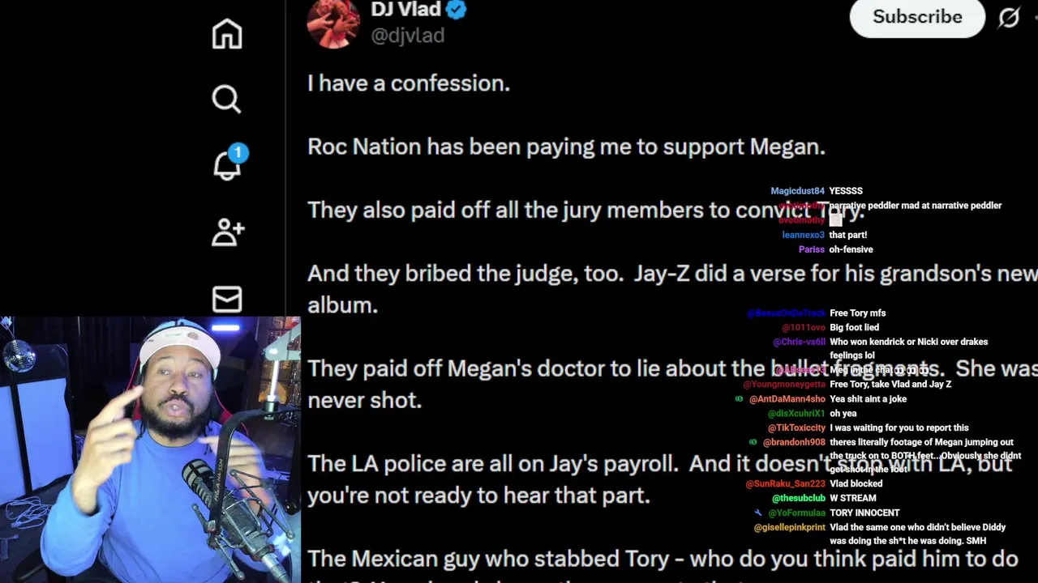Click the DJ Vlad display name
The image size is (1038, 583).
click(x=405, y=10)
